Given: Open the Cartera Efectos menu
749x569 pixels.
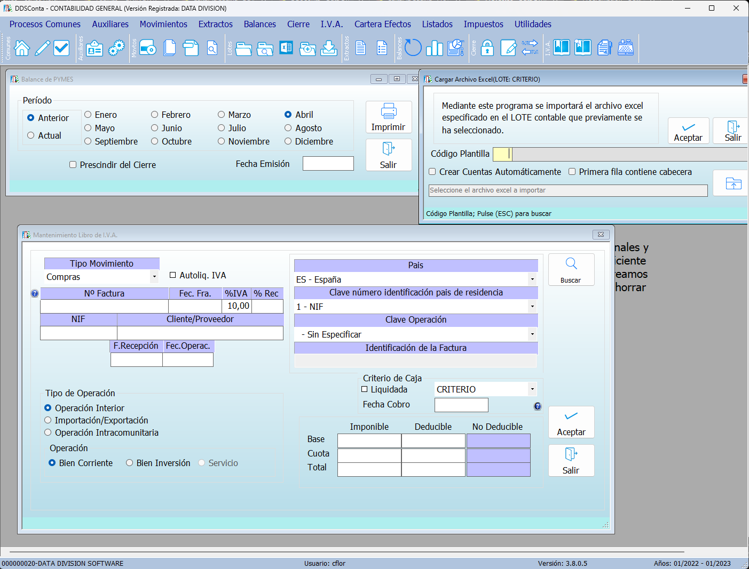Looking at the screenshot, I should (x=383, y=24).
